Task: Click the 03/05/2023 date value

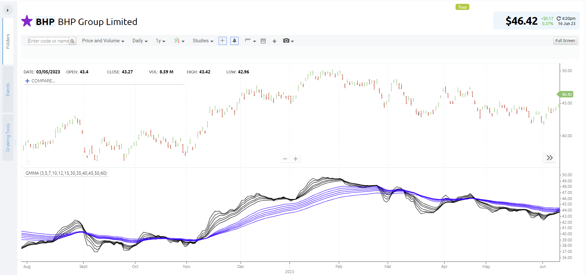Action: coord(48,72)
